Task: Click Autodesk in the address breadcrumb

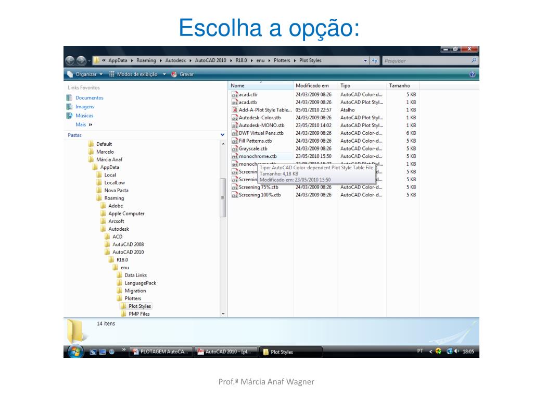Action: [x=175, y=60]
